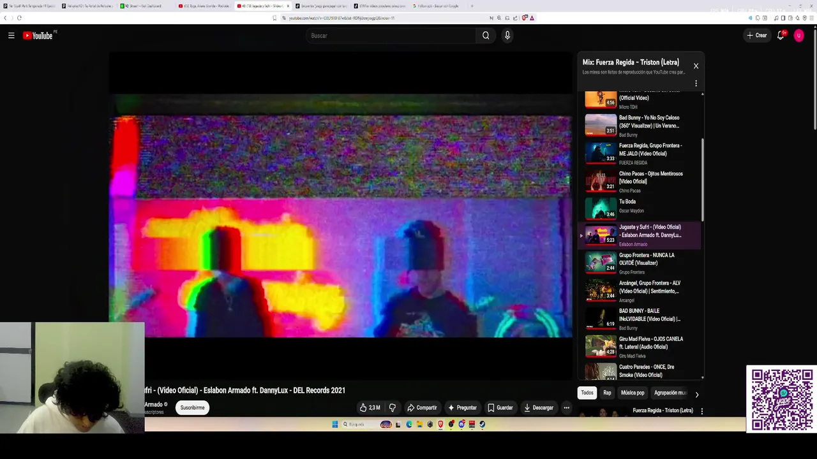817x459 pixels.
Task: Select the Rap filter chip
Action: (x=607, y=393)
